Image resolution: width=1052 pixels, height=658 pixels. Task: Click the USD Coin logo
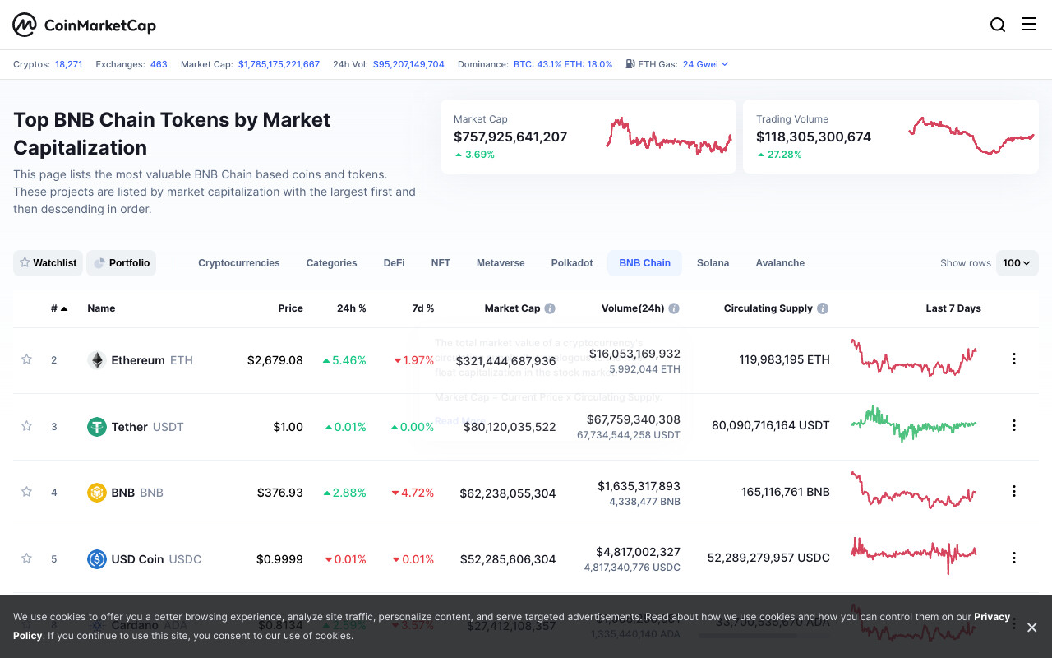[x=97, y=559]
